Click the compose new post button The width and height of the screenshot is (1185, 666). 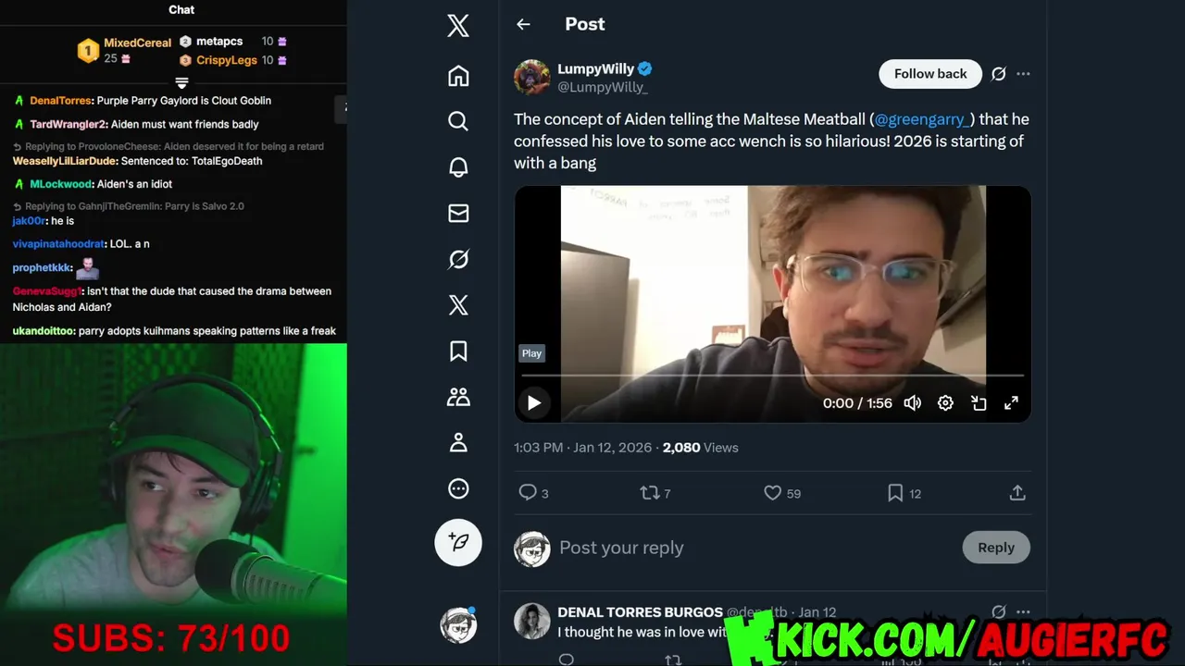point(458,542)
